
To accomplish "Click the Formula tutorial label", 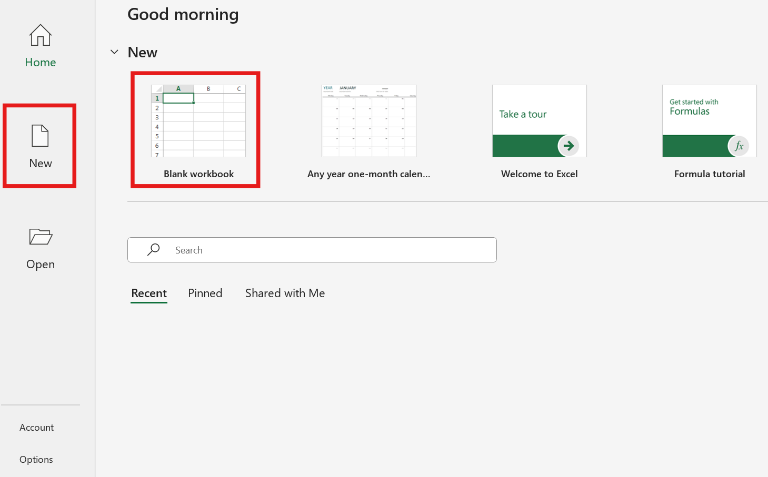I will click(709, 174).
